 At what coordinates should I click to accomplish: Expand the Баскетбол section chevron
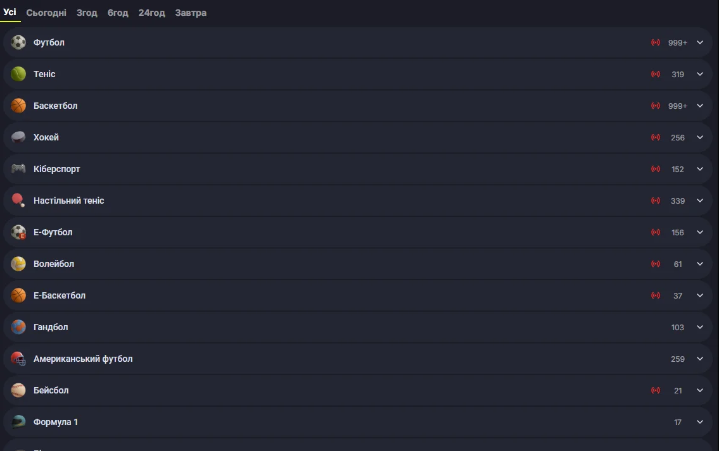coord(700,106)
